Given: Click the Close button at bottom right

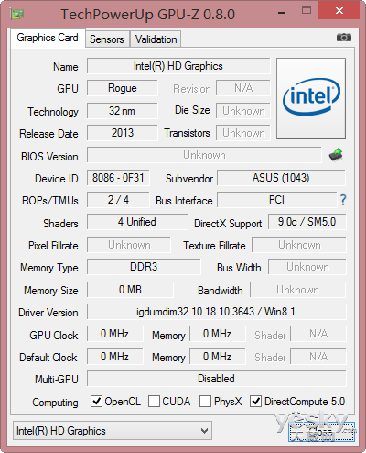Looking at the screenshot, I should coord(321,432).
